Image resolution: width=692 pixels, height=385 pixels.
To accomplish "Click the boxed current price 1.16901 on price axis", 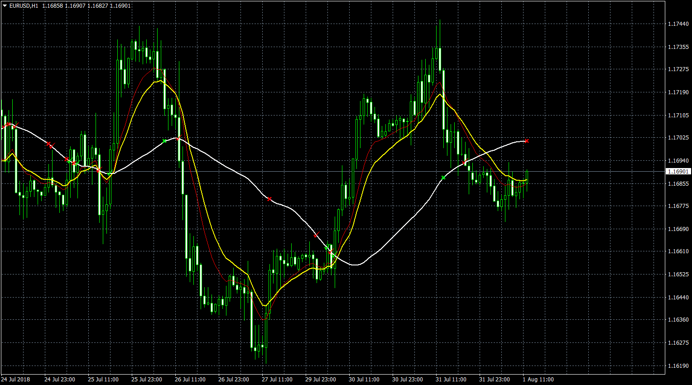I will [x=678, y=172].
